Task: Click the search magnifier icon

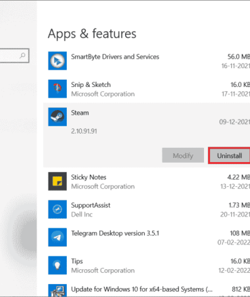Action: 22,55
